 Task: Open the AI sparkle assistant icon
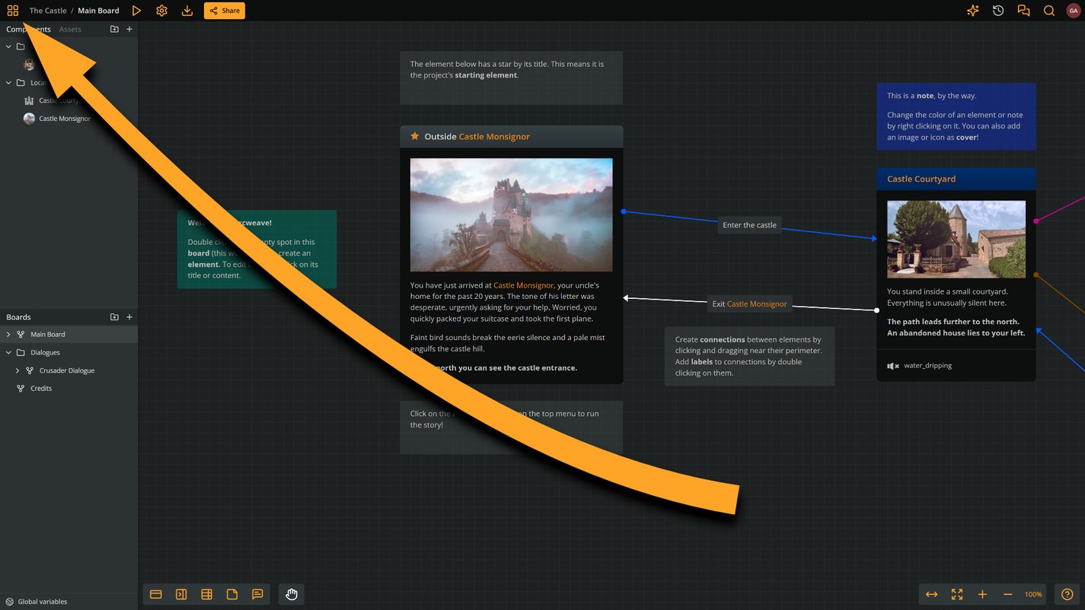click(x=972, y=11)
